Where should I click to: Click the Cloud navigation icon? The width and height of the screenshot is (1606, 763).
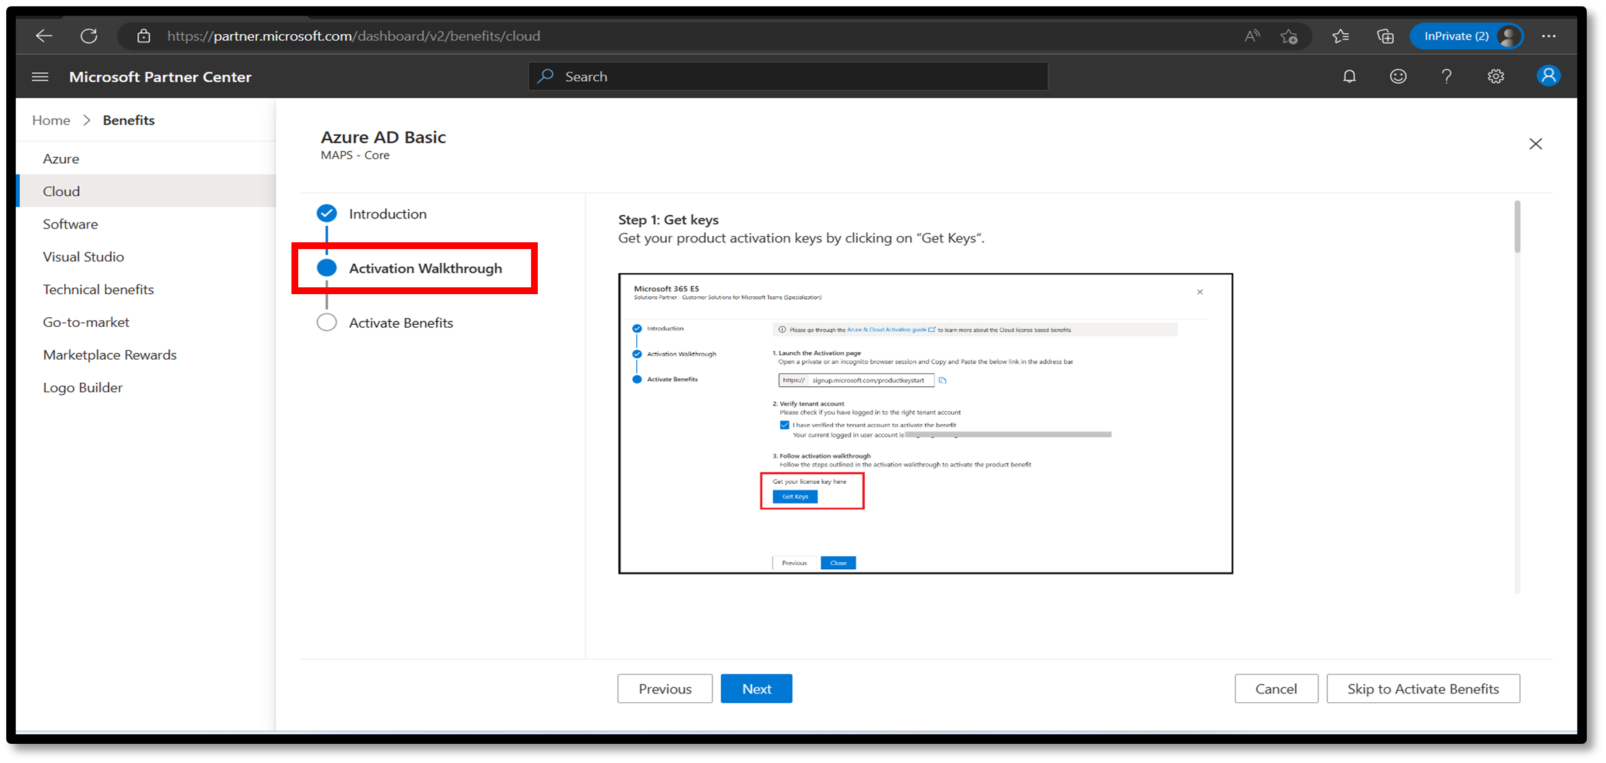(x=61, y=190)
